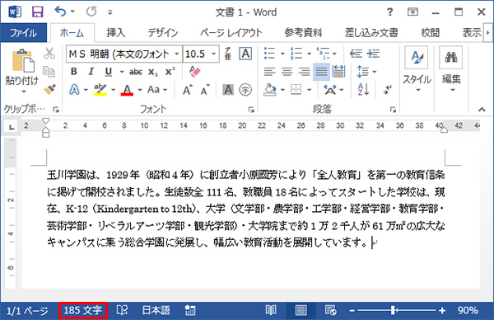Click the Save icon in quick access toolbar

coord(38,12)
